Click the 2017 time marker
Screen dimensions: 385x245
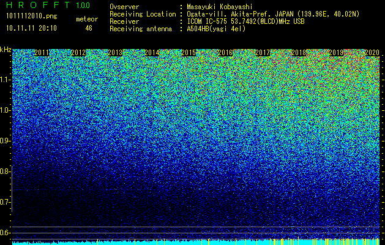point(262,53)
